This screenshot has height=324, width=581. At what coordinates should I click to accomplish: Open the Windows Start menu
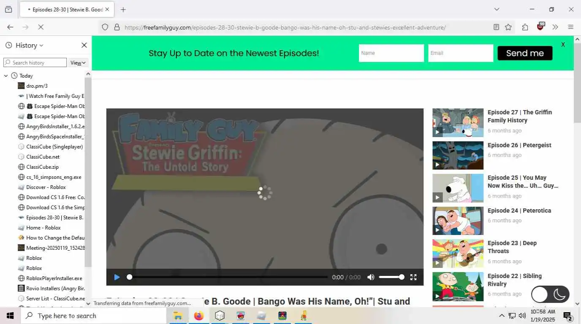coord(10,316)
